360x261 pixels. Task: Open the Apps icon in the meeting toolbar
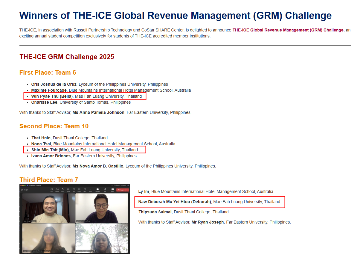(x=85, y=190)
